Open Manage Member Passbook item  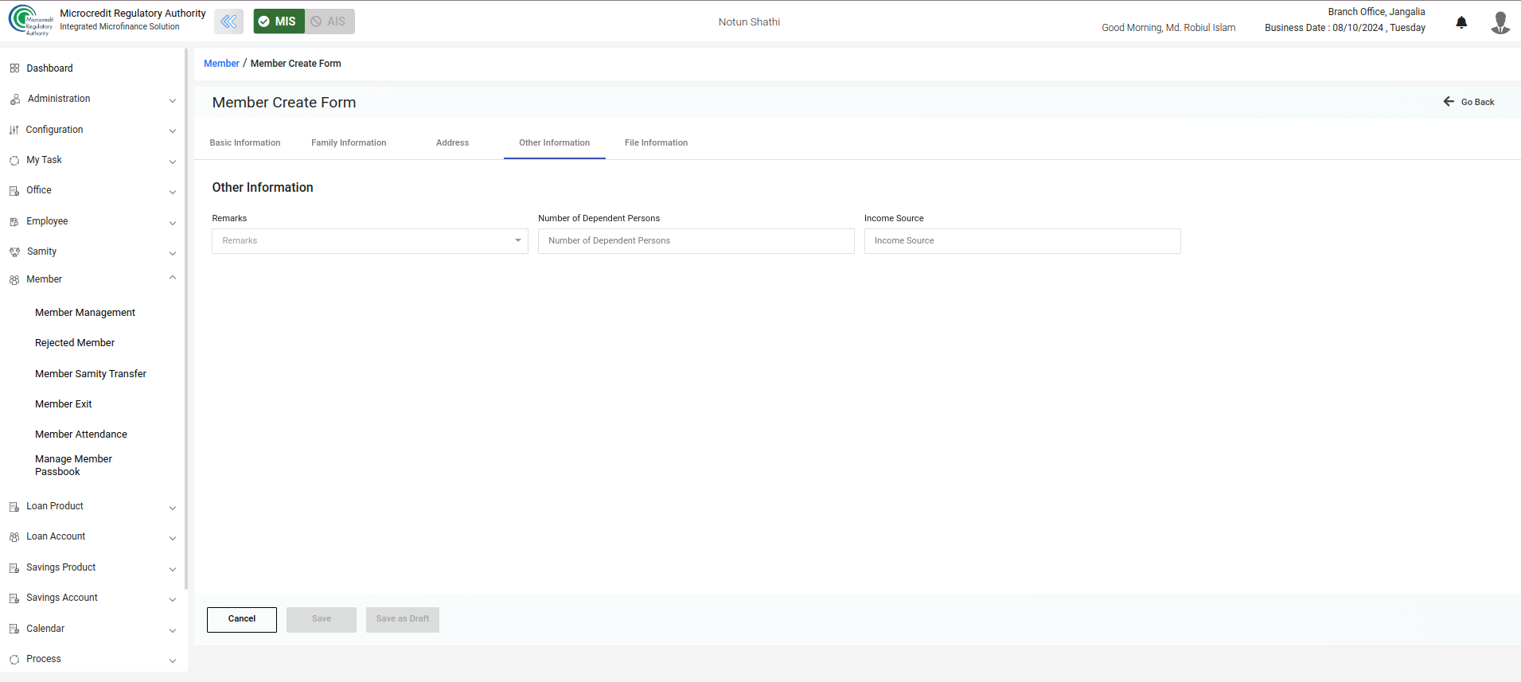[73, 466]
